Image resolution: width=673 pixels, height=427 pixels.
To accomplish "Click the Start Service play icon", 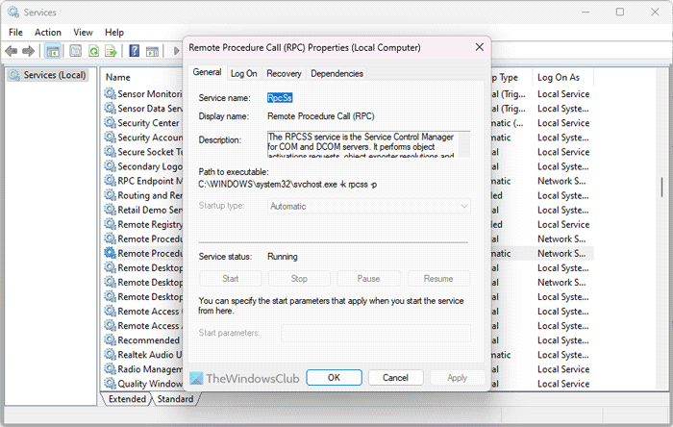I will (x=176, y=51).
